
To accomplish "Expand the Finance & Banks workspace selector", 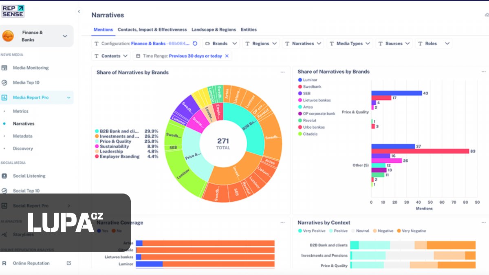I will pyautogui.click(x=65, y=36).
